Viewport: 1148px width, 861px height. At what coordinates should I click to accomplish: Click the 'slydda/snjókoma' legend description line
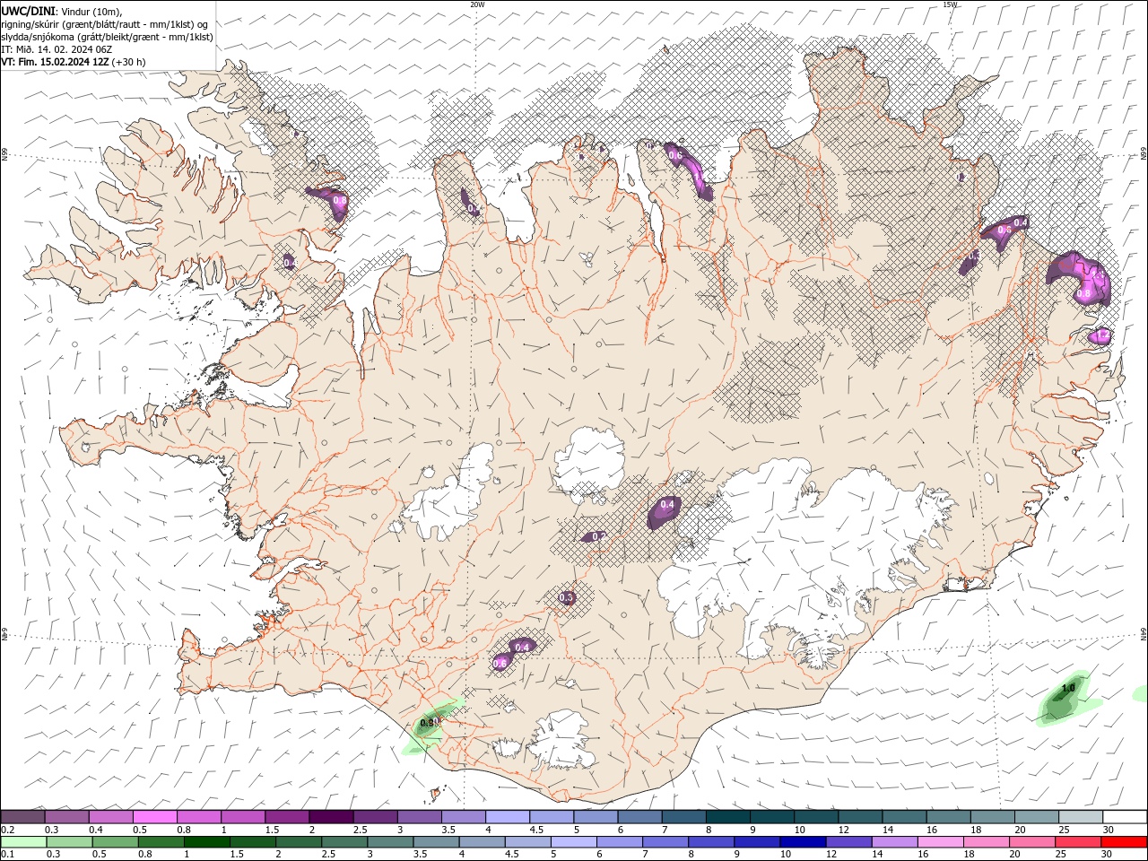(x=108, y=37)
